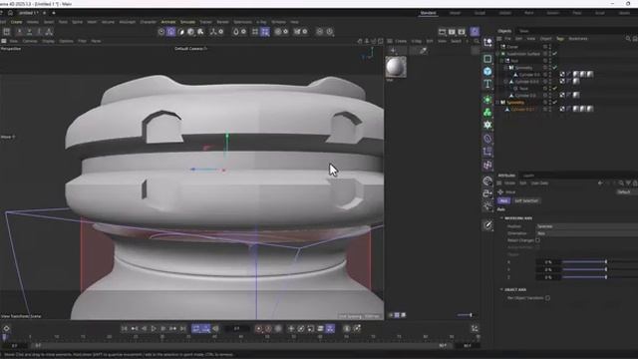Open the Position dropdown in Modeling Axis
The height and width of the screenshot is (359, 638).
point(586,226)
